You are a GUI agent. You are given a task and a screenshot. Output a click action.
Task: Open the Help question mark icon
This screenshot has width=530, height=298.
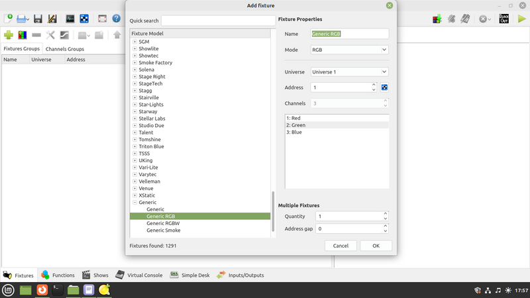(x=117, y=19)
